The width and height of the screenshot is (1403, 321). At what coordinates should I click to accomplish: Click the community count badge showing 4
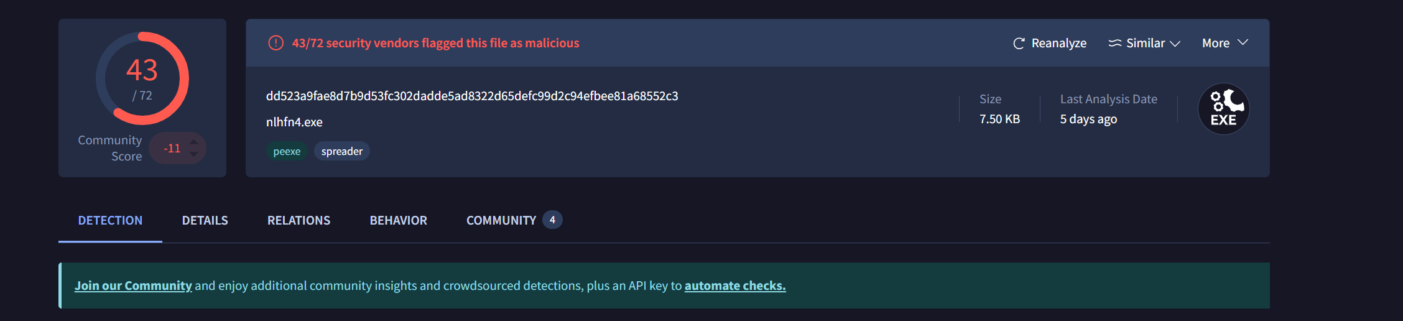tap(552, 220)
